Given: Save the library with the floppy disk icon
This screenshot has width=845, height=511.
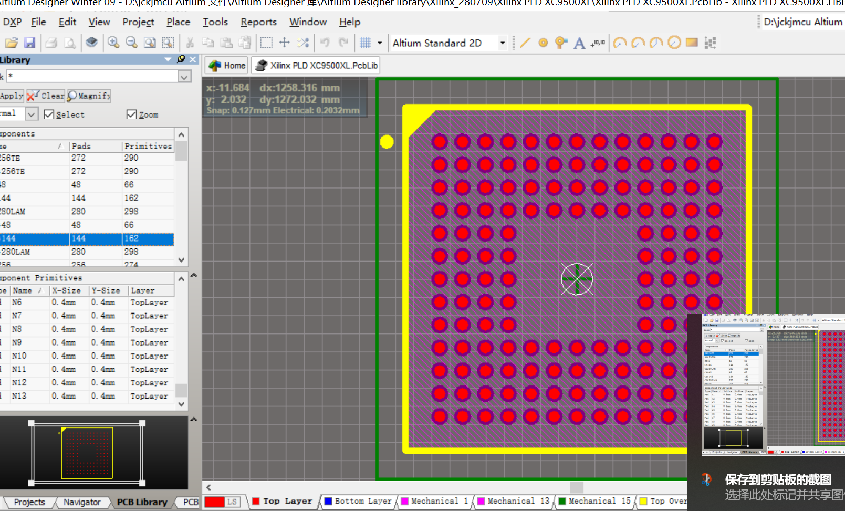Looking at the screenshot, I should pyautogui.click(x=30, y=43).
